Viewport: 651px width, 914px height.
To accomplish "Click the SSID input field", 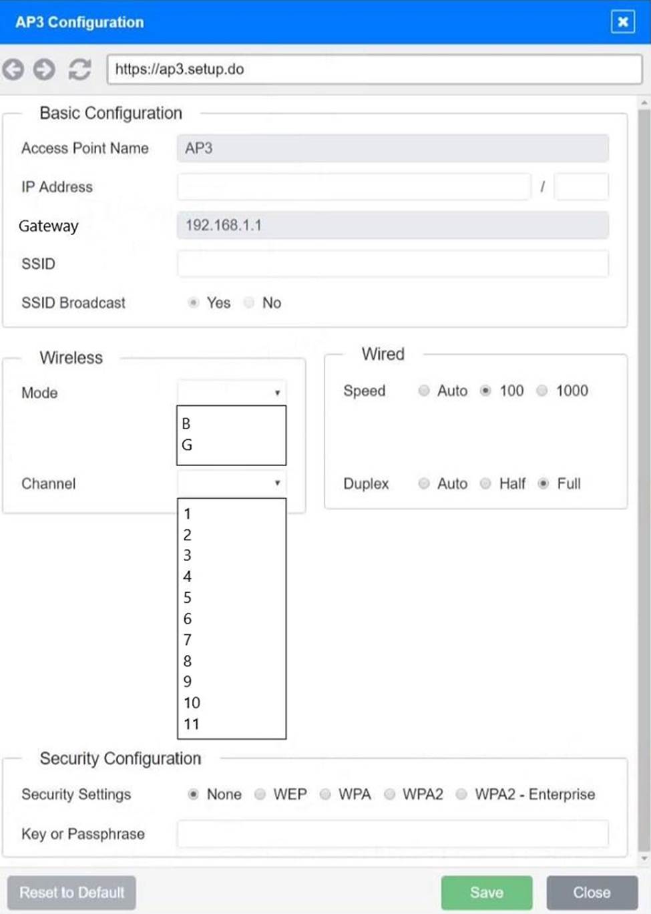I will click(393, 264).
